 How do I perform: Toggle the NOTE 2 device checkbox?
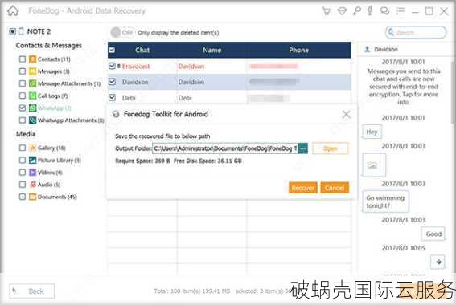pos(12,31)
